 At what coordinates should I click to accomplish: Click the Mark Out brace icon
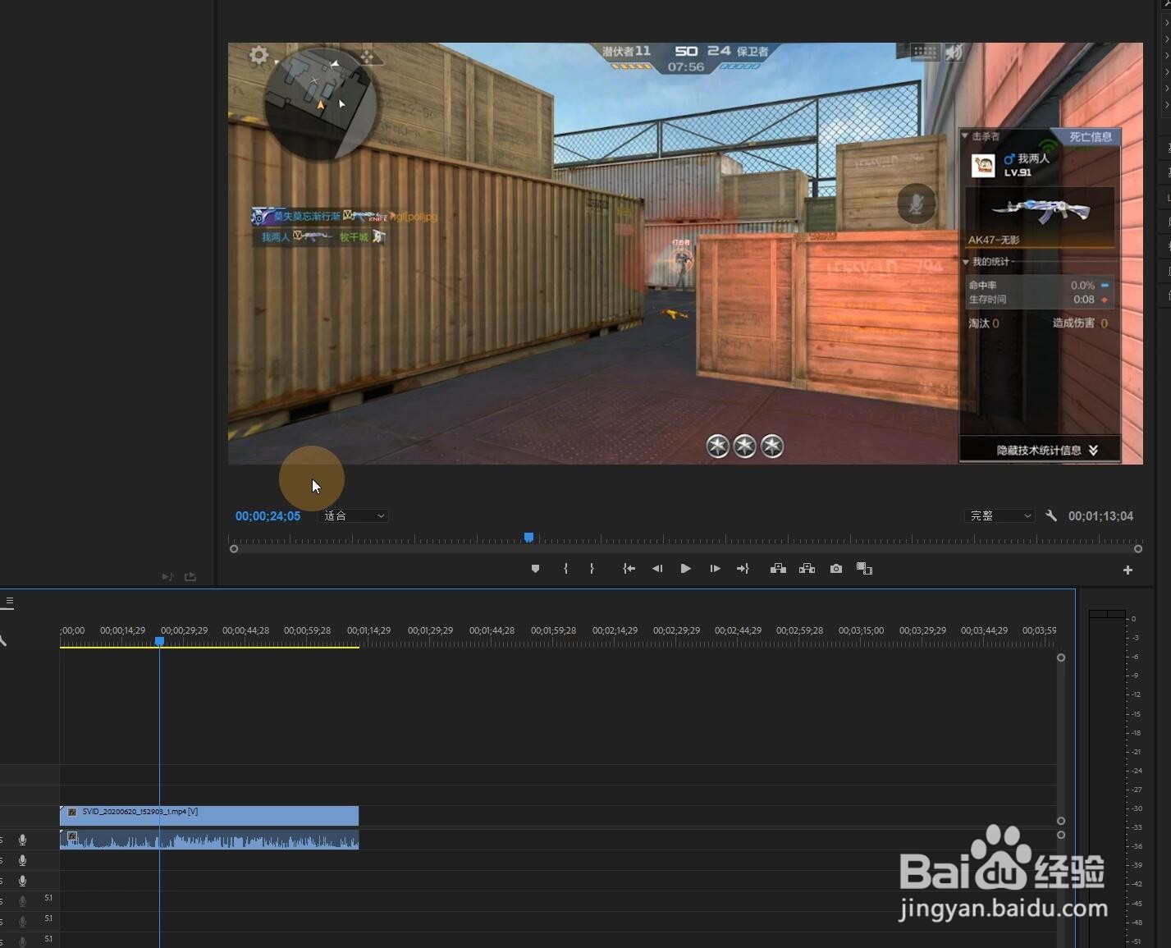point(592,569)
